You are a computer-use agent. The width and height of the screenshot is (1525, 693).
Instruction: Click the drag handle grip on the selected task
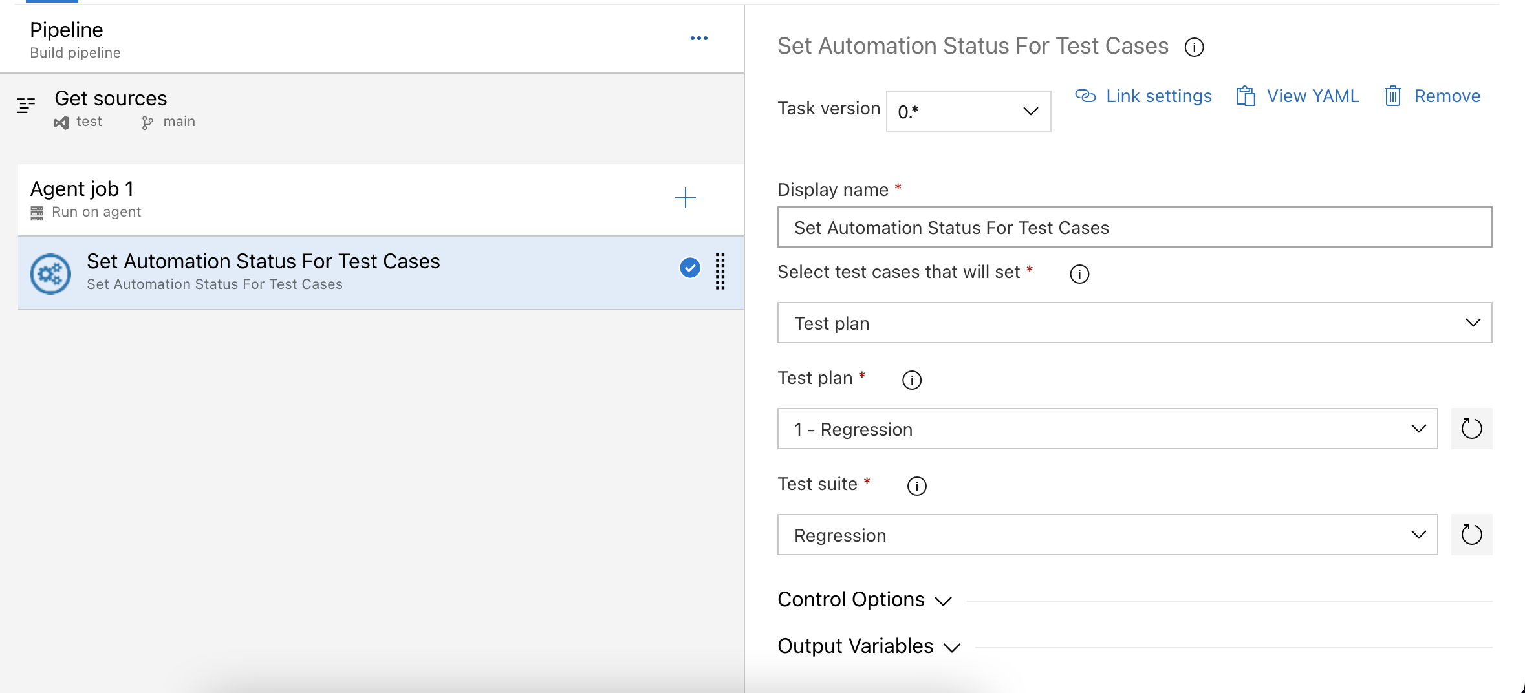(x=720, y=272)
